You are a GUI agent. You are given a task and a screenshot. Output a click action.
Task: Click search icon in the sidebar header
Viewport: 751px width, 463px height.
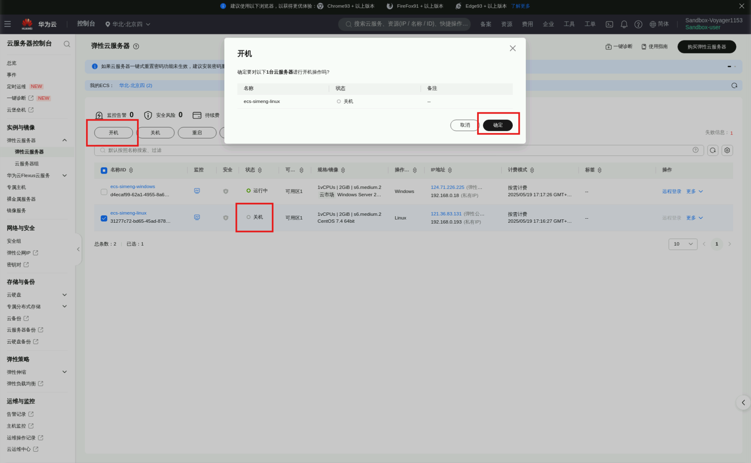[x=67, y=44]
